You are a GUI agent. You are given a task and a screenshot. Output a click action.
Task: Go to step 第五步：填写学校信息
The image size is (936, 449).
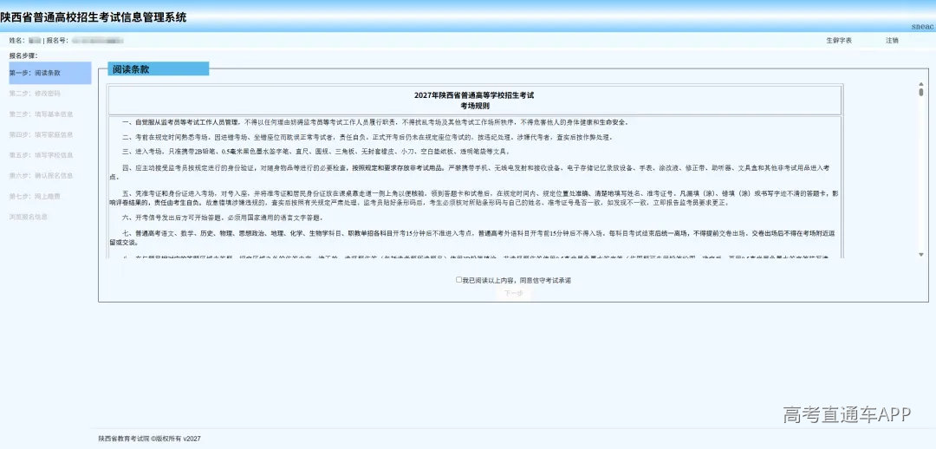point(42,155)
